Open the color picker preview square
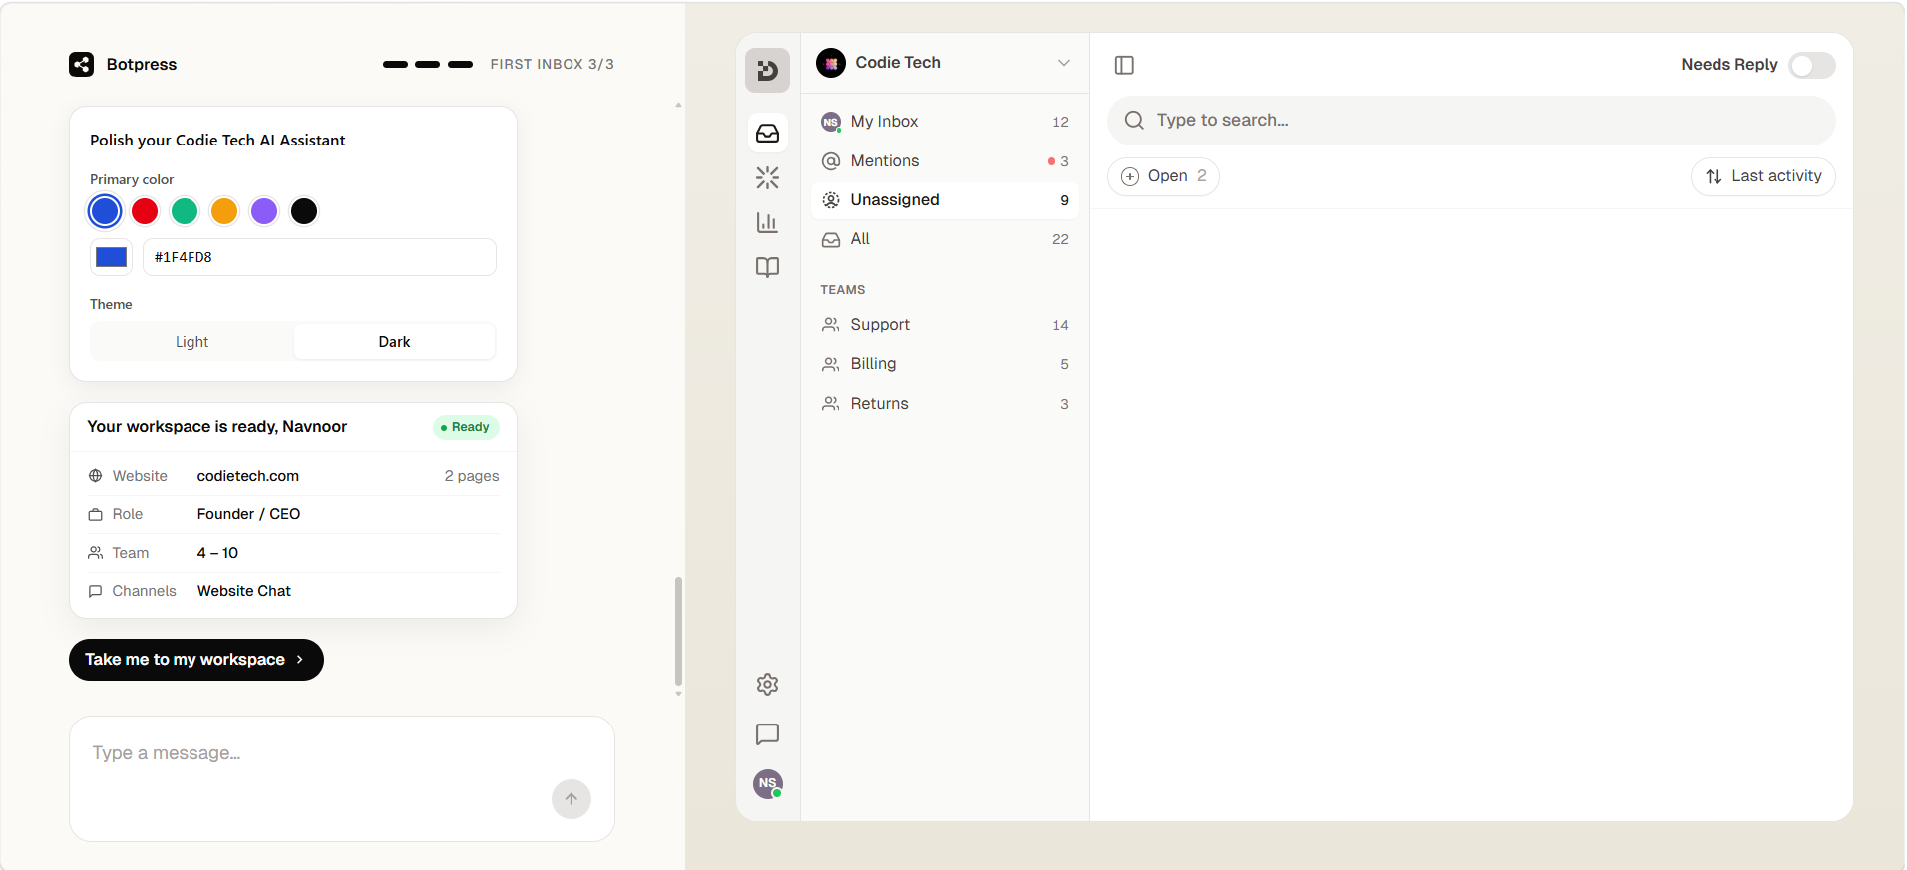The height and width of the screenshot is (870, 1907). [111, 257]
